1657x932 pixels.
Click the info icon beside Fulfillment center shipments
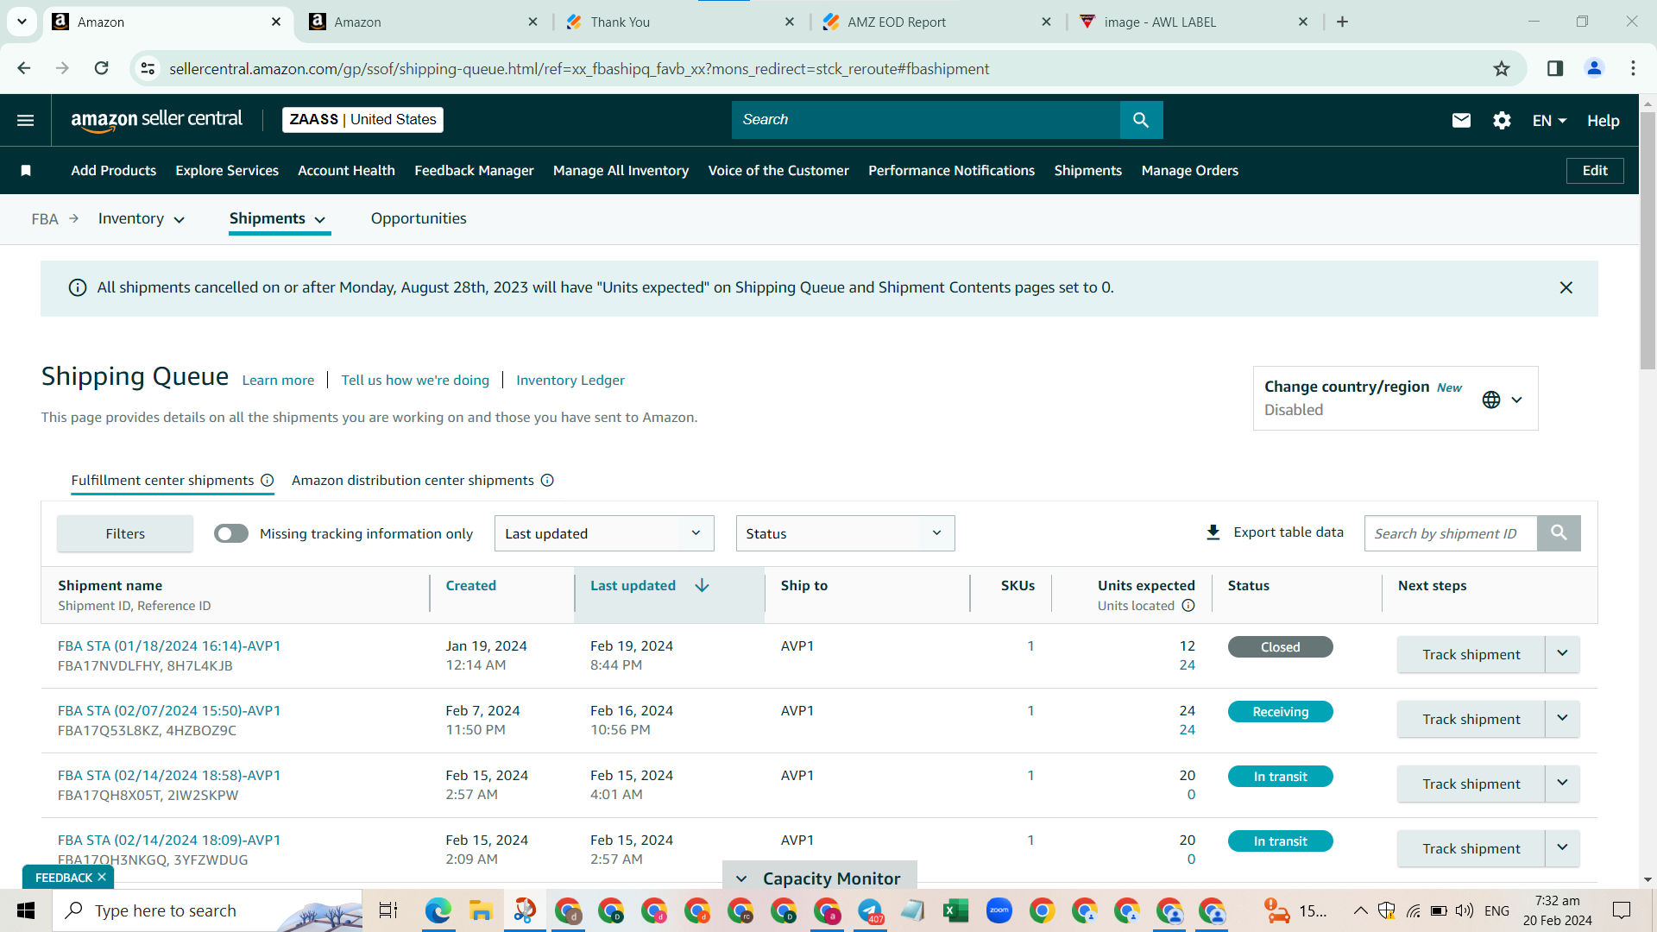point(268,481)
